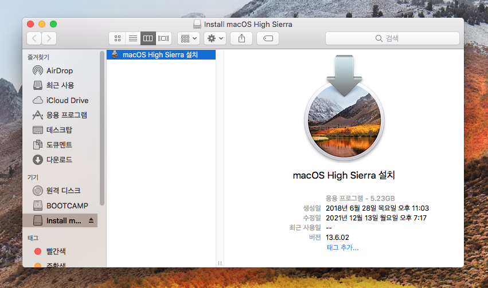The height and width of the screenshot is (288, 488).
Task: Open AirDrop in the sidebar
Action: [60, 70]
